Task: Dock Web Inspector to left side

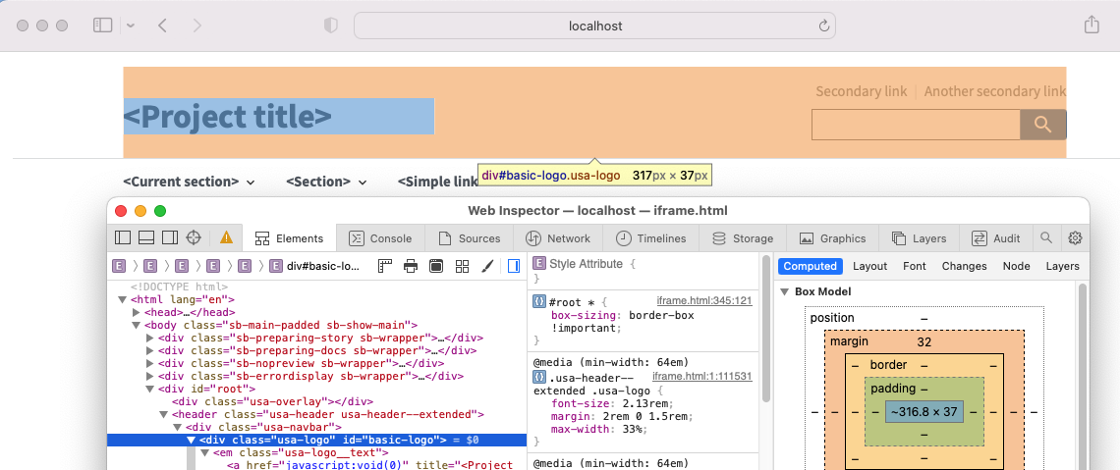Action: point(123,238)
